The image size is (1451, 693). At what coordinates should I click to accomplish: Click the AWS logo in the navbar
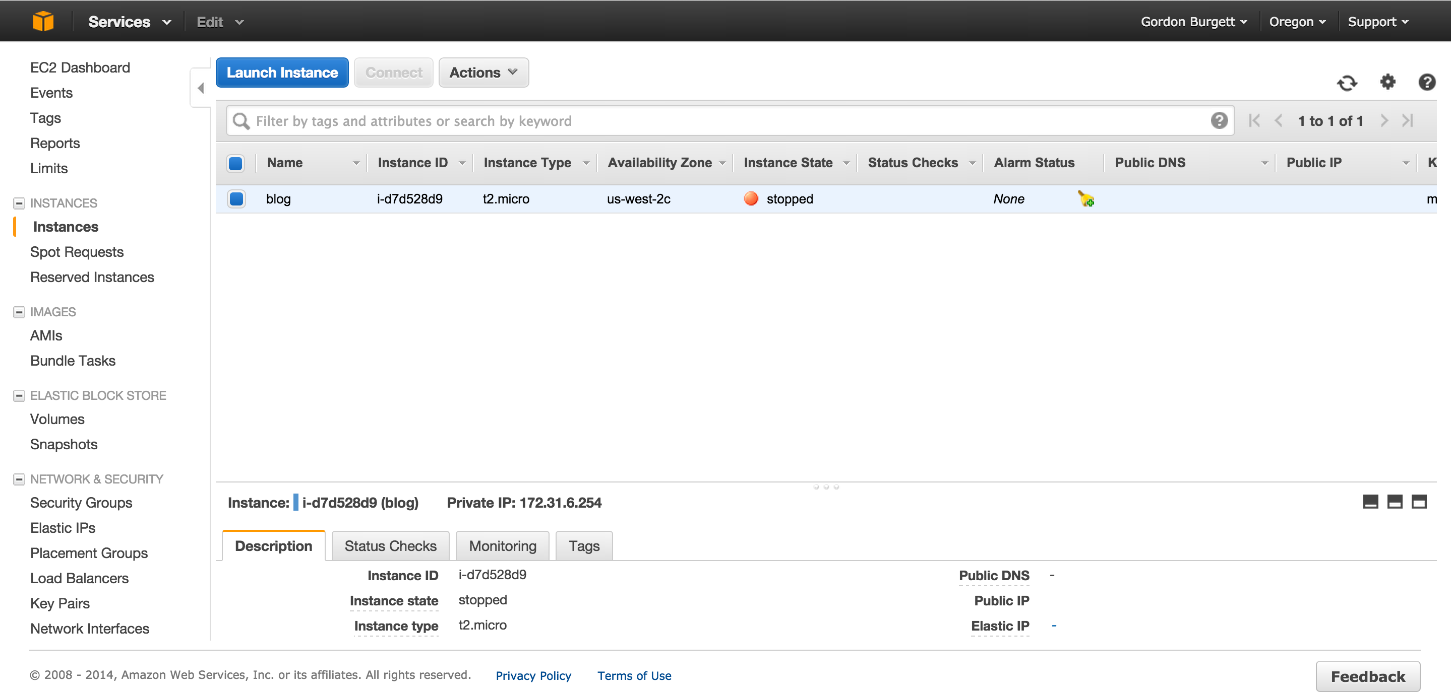[x=44, y=21]
